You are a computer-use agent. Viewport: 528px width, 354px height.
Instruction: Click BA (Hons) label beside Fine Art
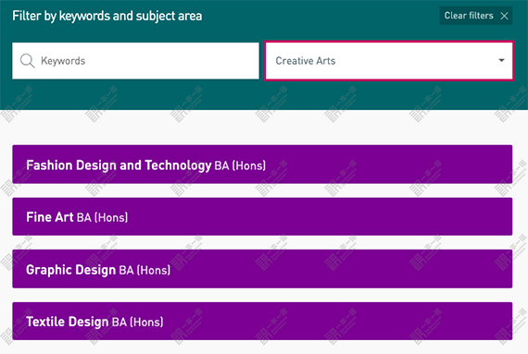coord(103,217)
